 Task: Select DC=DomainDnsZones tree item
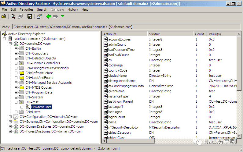coord(51,126)
